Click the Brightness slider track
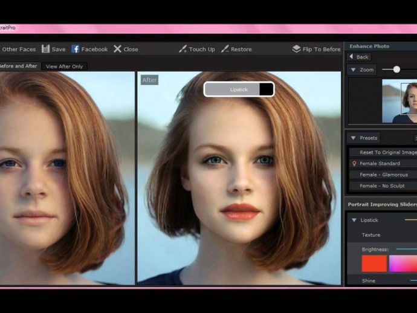 [406, 249]
